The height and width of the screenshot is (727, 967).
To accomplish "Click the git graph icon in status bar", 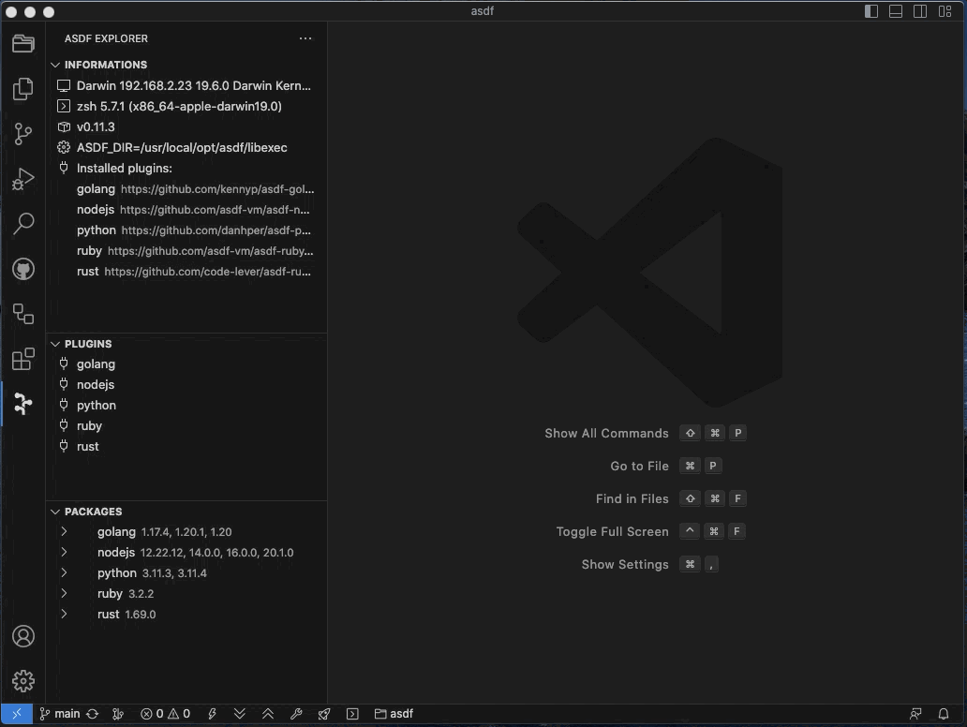I will tap(118, 714).
